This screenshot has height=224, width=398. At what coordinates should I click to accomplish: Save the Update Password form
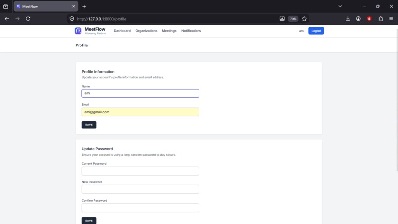click(89, 221)
